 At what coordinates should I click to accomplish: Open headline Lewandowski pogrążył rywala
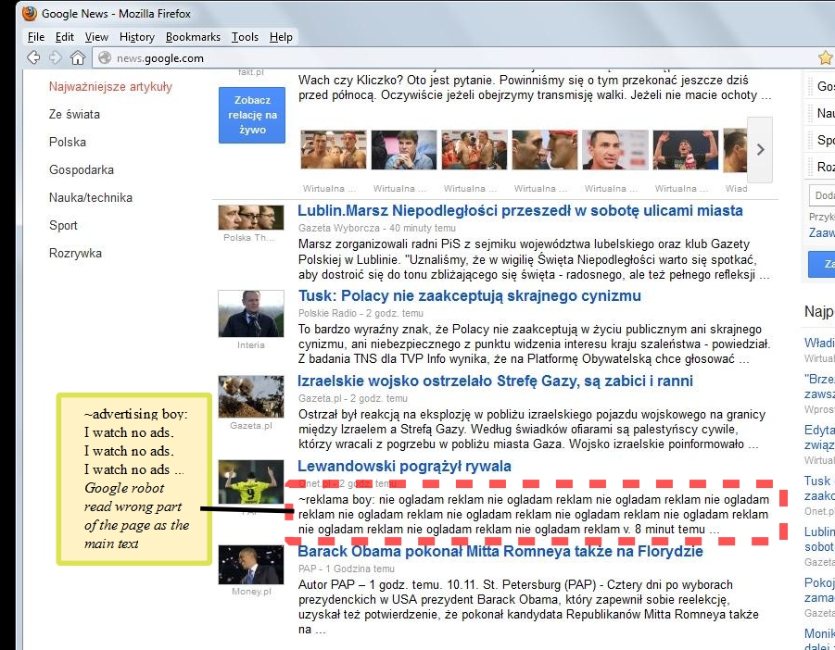(404, 467)
